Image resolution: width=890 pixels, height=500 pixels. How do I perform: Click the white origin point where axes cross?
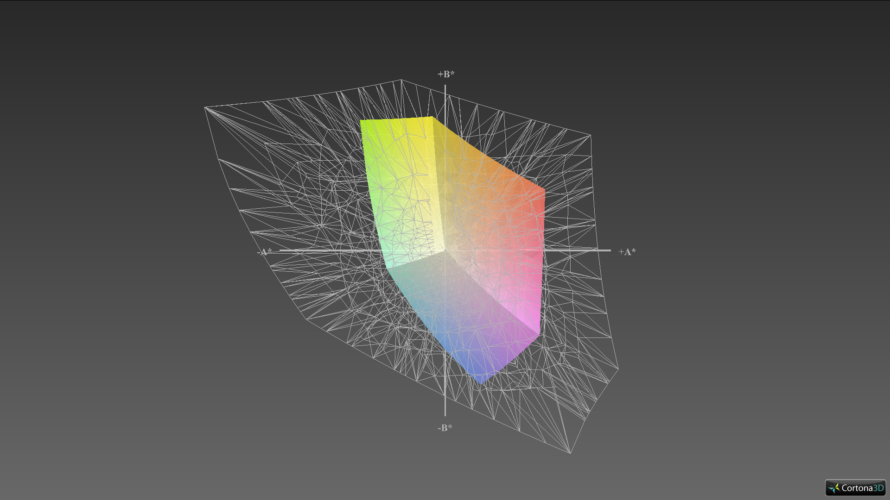click(445, 250)
